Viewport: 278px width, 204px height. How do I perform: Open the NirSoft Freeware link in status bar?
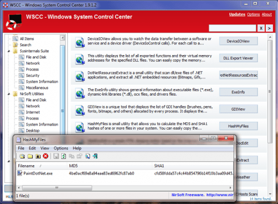tap(202, 195)
